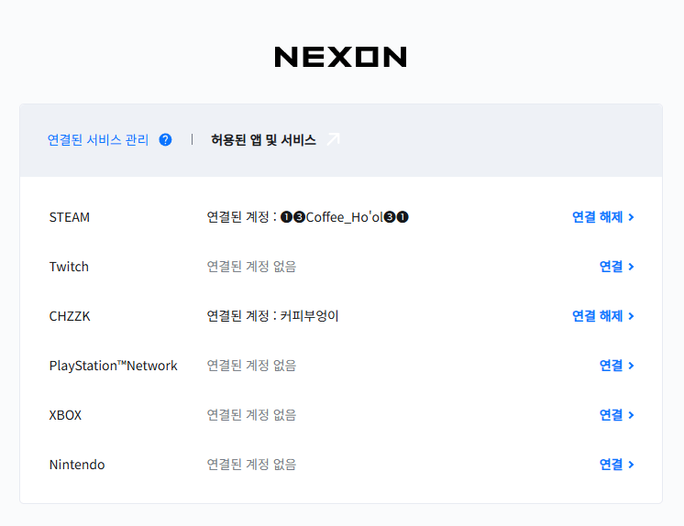Click the chevron arrow in the STEAM row
This screenshot has height=526, width=684.
click(632, 218)
